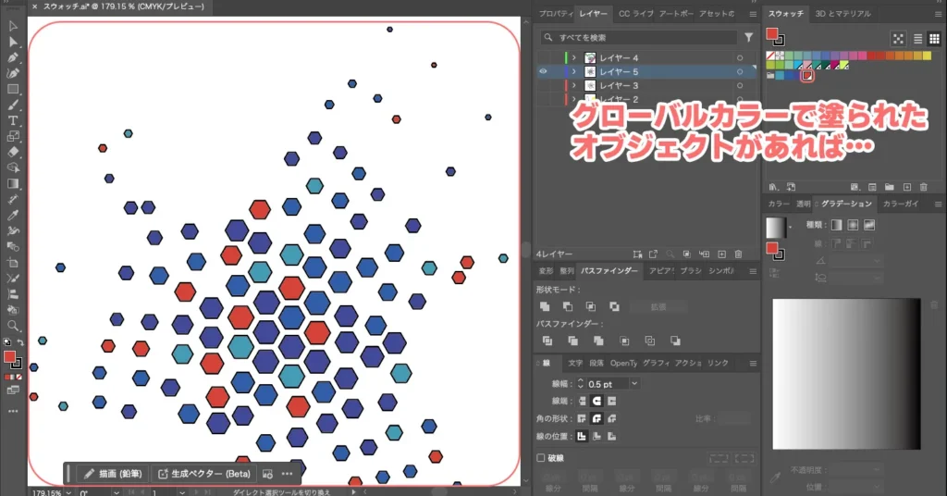947x496 pixels.
Task: Select the butt cap stroke option
Action: (x=582, y=401)
